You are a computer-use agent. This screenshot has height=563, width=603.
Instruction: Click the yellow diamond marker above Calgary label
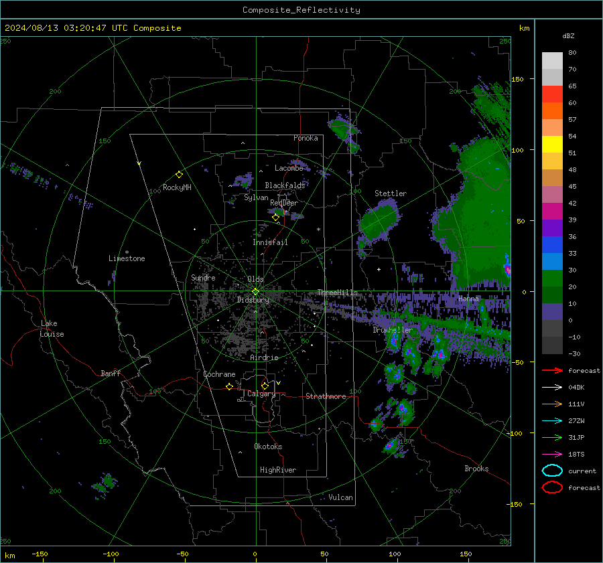(x=265, y=386)
